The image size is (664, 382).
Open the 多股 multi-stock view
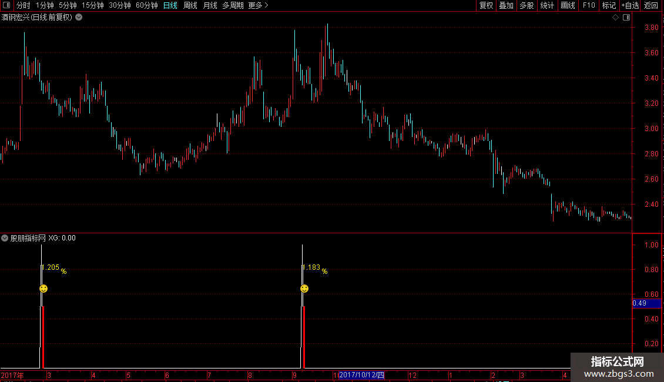click(x=526, y=5)
